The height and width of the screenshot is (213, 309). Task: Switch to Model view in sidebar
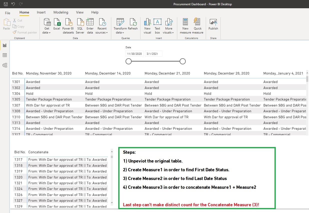pos(5,65)
